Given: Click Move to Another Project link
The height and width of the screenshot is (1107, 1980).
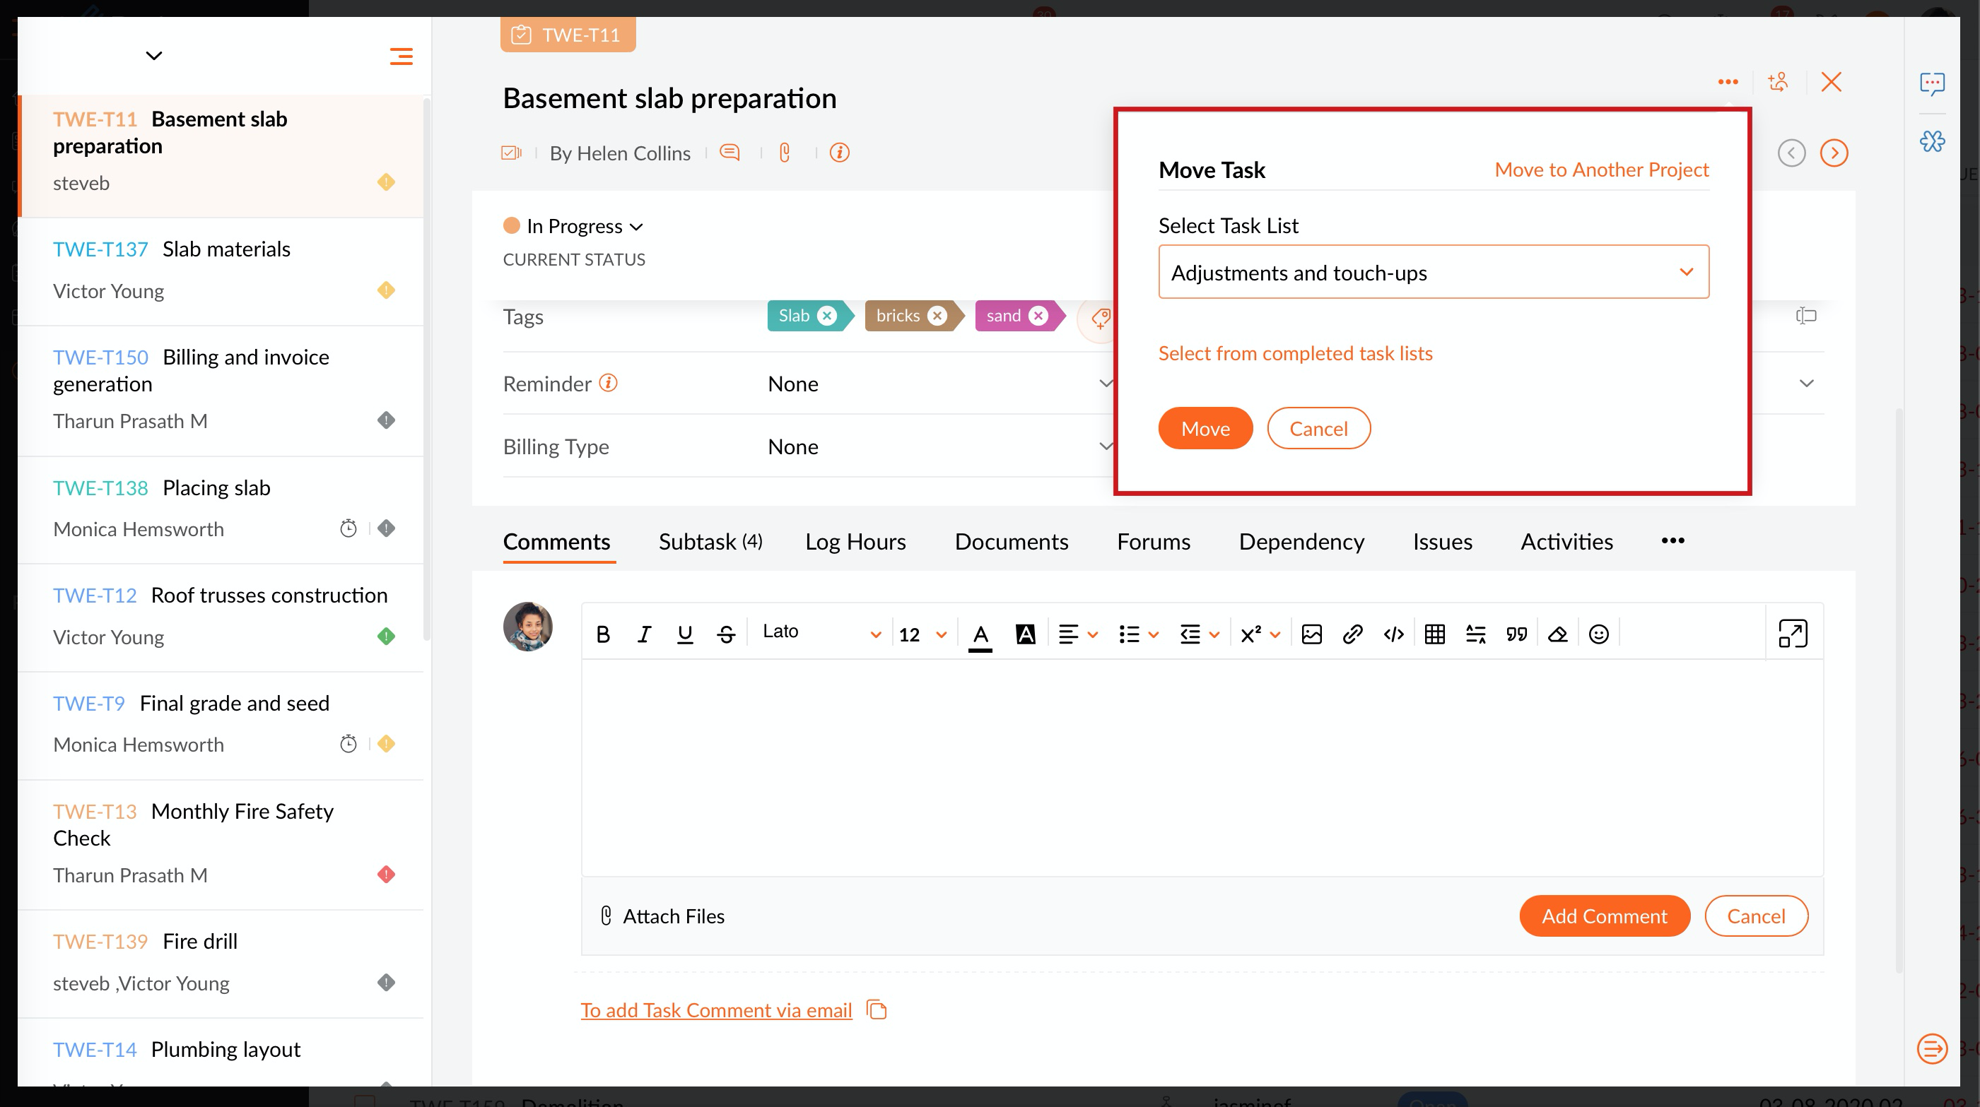Looking at the screenshot, I should pyautogui.click(x=1601, y=170).
